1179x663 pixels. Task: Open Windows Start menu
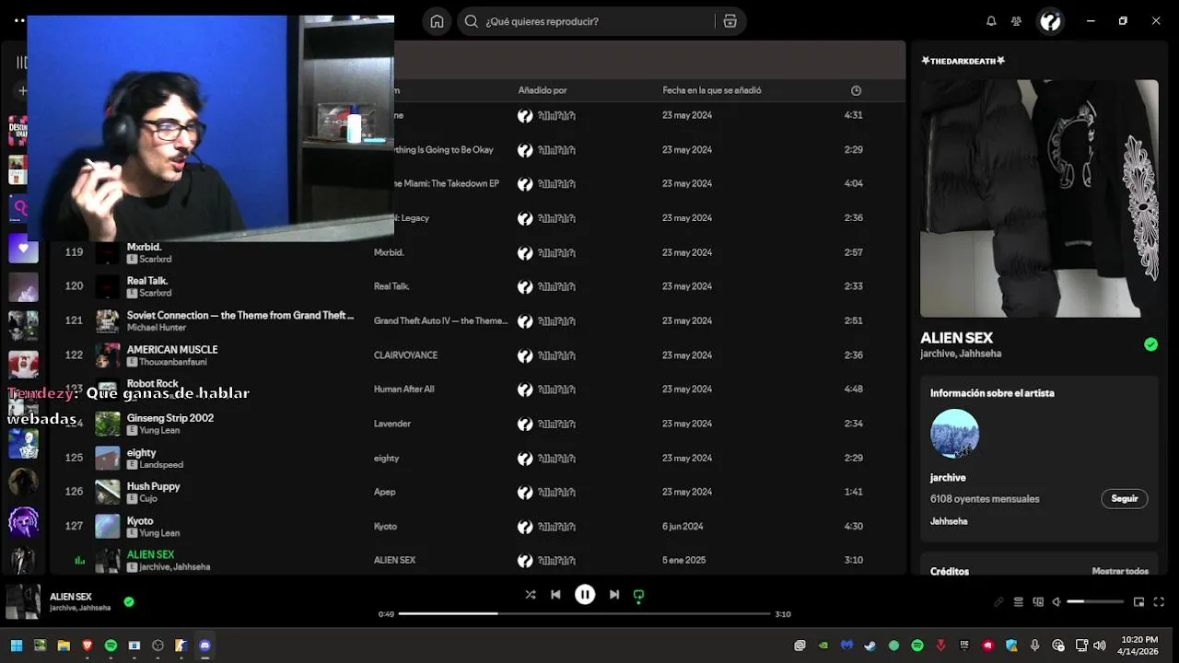pyautogui.click(x=16, y=646)
